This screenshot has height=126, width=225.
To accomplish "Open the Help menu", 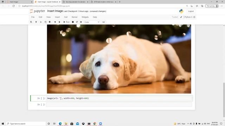I will 95,17.
